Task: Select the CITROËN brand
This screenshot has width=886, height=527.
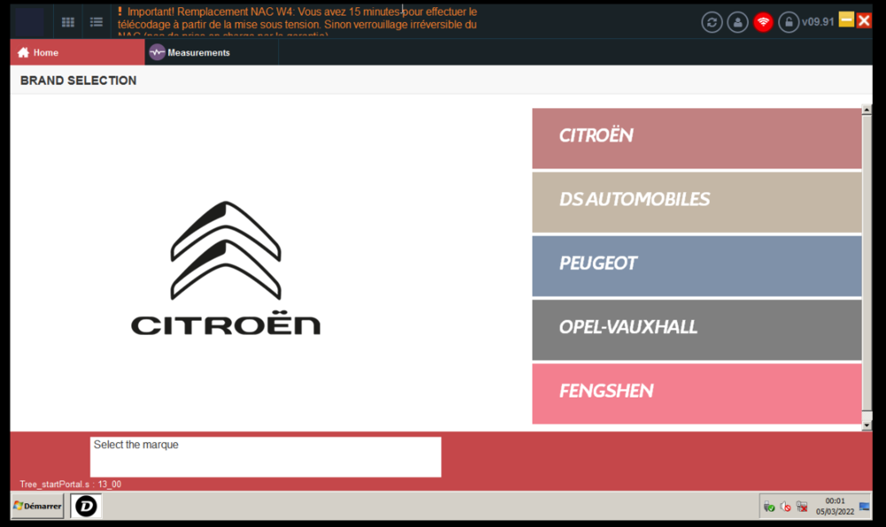Action: pos(696,137)
